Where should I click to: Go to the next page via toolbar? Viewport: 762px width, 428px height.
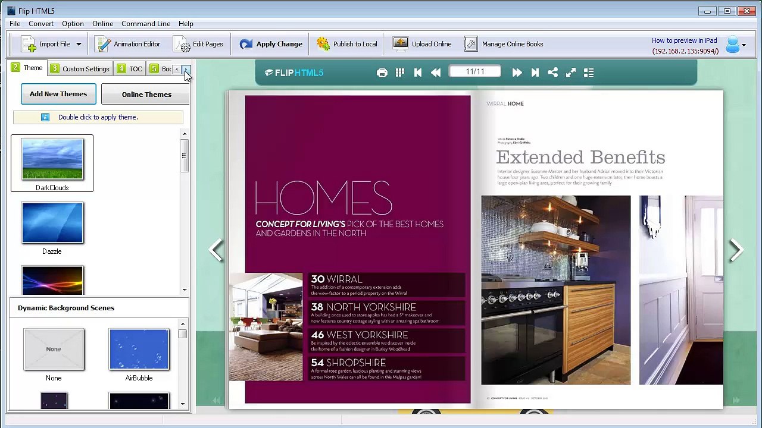[517, 73]
